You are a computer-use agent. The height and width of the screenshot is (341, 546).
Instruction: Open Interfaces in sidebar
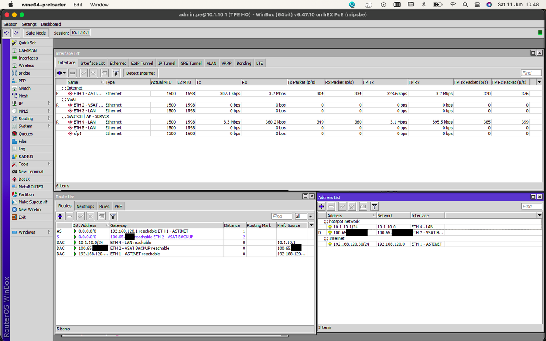[x=28, y=58]
